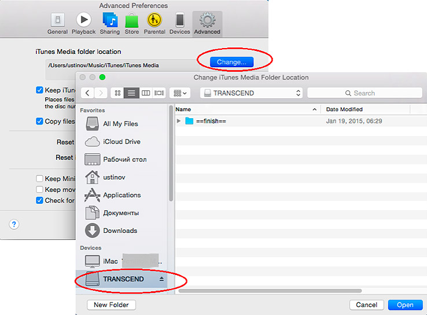427x315 pixels.
Task: Click the Change... media folder button
Action: coord(232,62)
